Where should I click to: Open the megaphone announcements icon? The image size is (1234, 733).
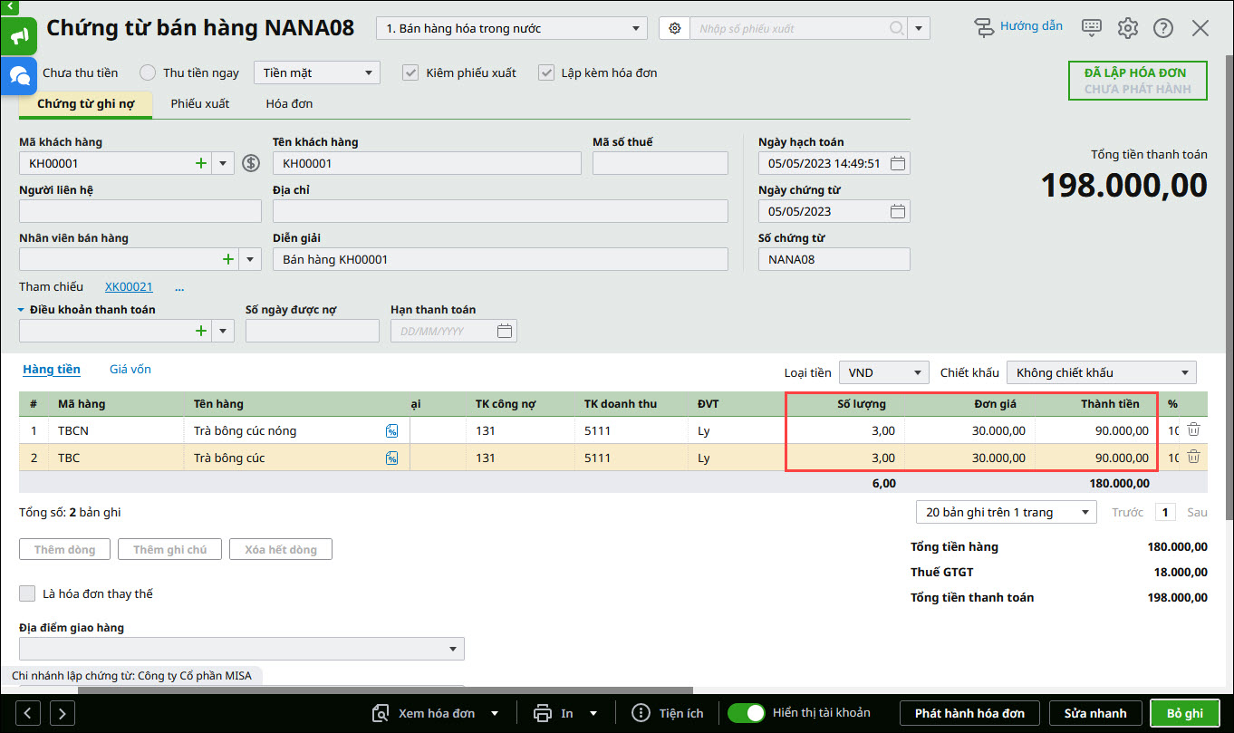click(19, 36)
